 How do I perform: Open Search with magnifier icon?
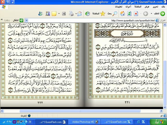pyautogui.click(x=115, y=14)
